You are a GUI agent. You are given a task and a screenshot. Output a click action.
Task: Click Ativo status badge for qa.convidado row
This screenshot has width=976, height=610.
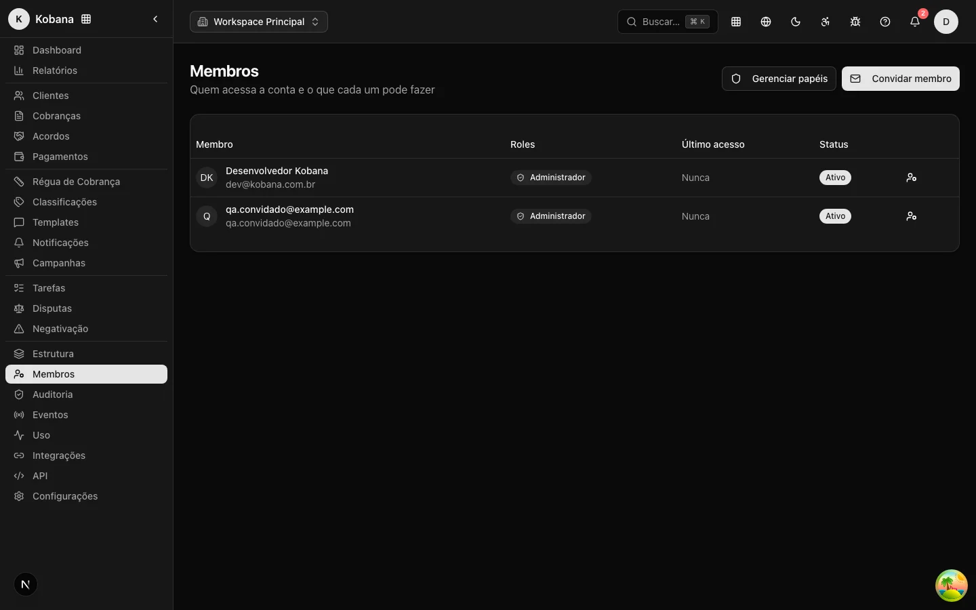click(x=835, y=216)
